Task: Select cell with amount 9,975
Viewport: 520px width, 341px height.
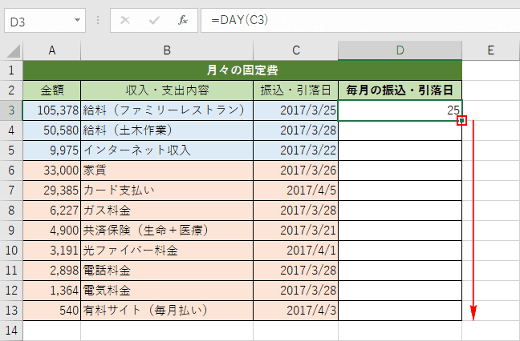Action: [x=51, y=150]
